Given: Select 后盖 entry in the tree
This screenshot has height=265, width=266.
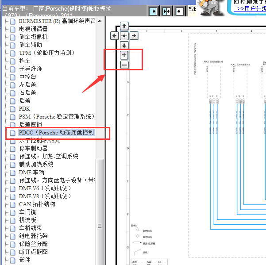Looking at the screenshot, I should (x=25, y=100).
